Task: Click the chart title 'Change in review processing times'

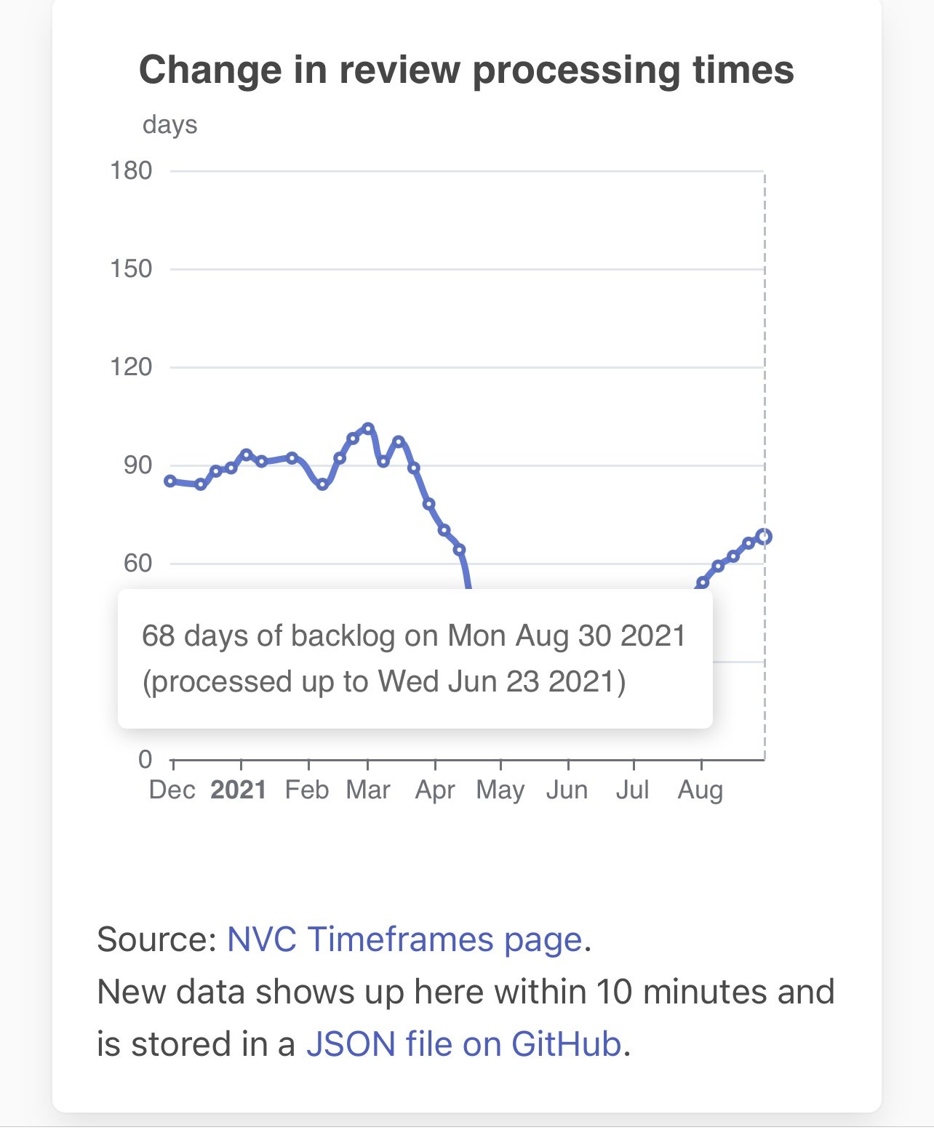Action: coord(466,71)
